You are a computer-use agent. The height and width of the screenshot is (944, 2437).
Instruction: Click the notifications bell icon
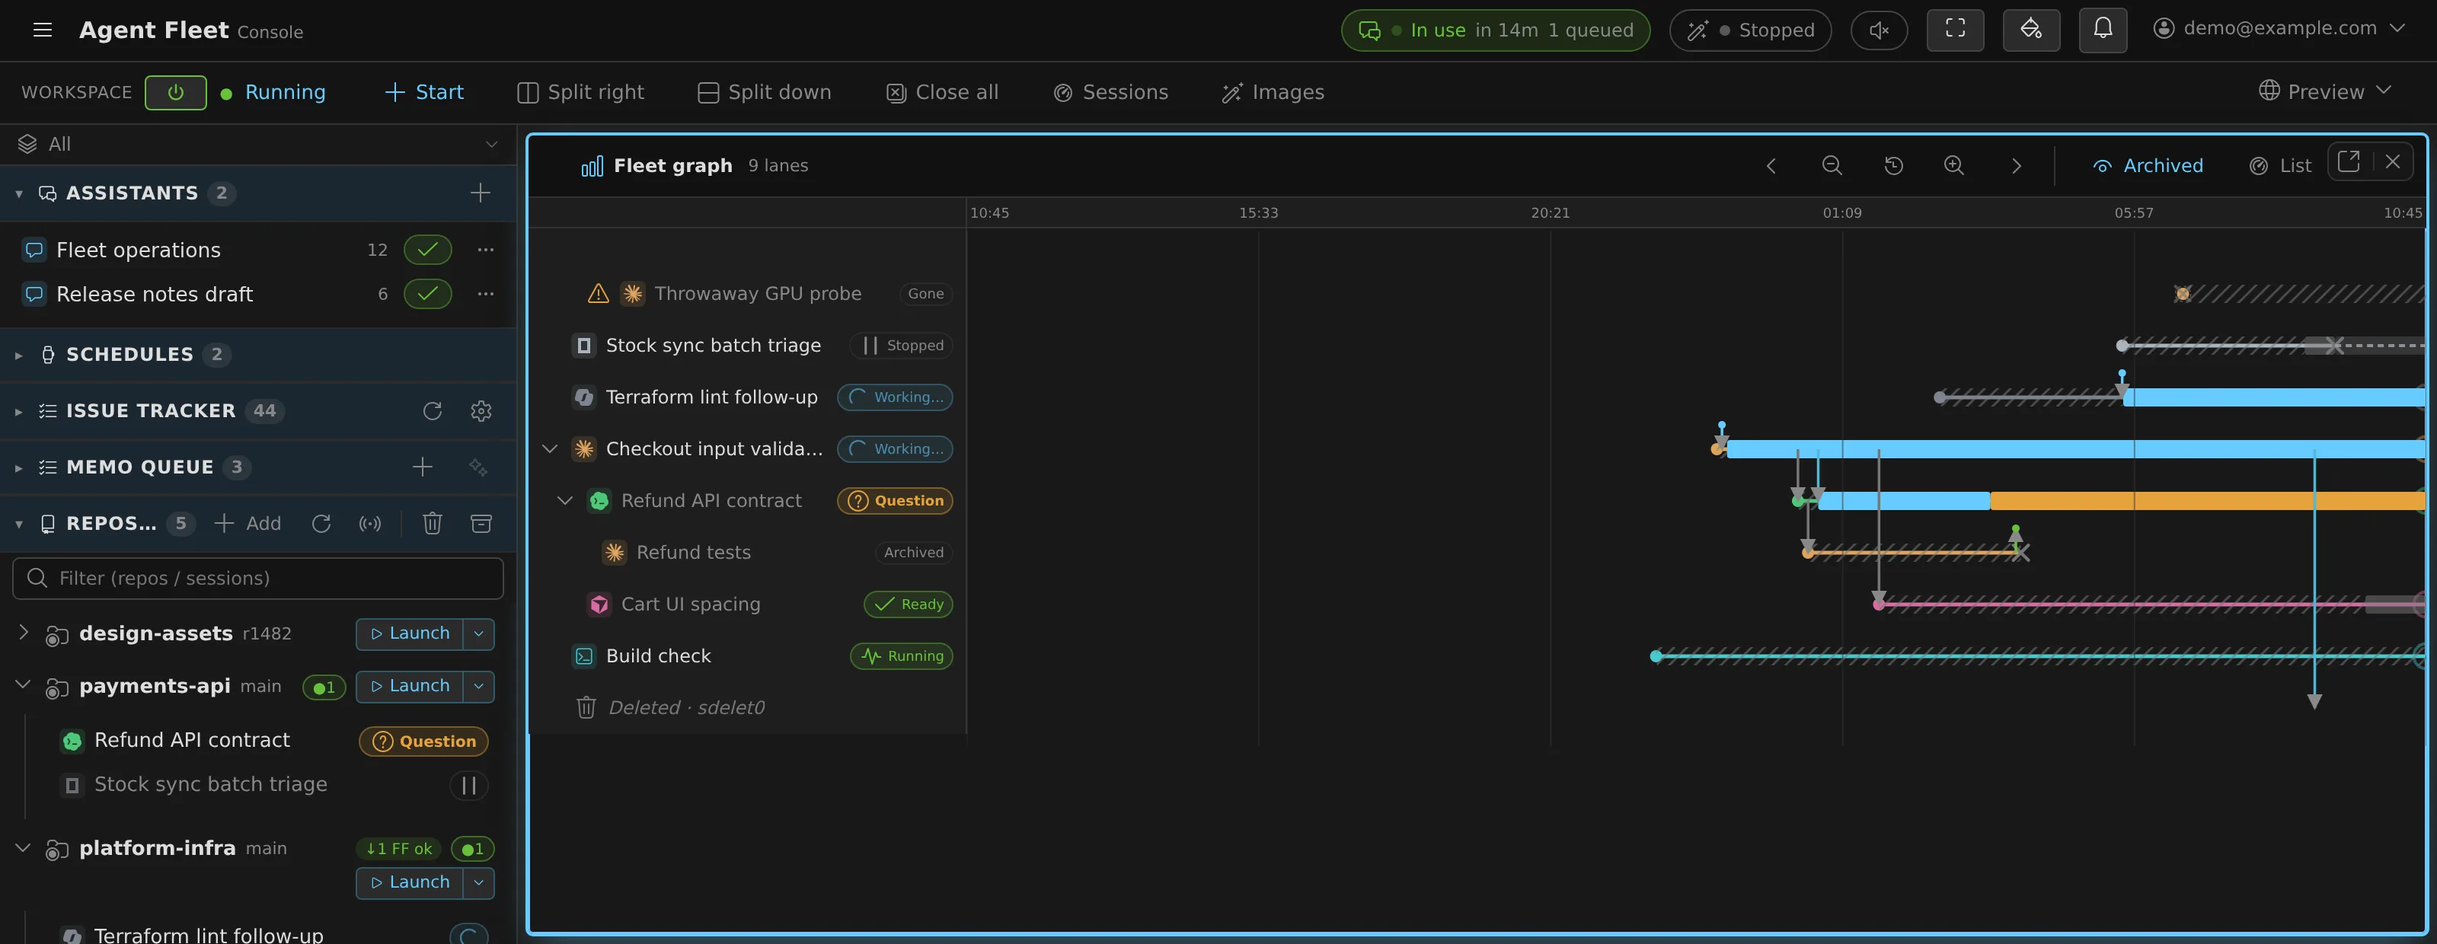point(2102,30)
